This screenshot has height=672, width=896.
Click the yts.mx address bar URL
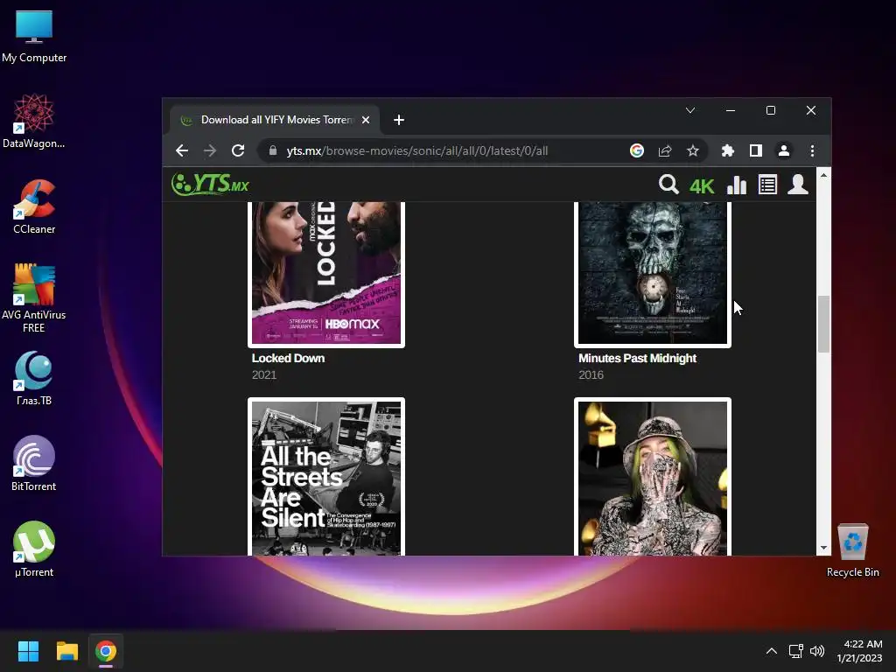click(417, 150)
